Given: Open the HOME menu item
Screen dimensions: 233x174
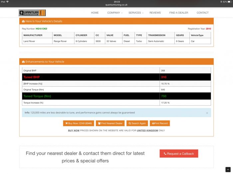Looking at the screenshot, I should pyautogui.click(x=95, y=13).
